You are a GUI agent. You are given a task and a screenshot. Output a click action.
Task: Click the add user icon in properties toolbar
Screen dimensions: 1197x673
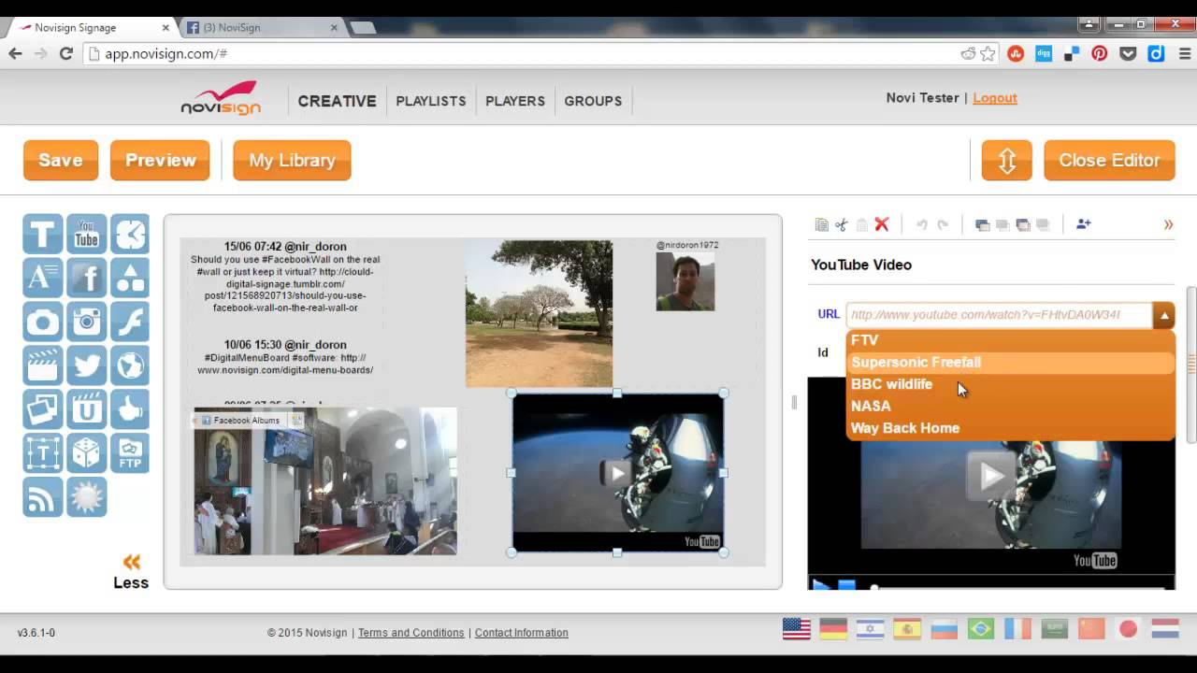coord(1083,224)
